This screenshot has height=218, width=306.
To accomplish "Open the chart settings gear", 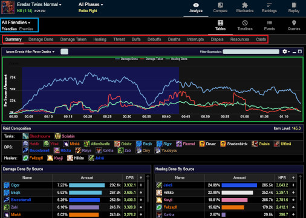I will [285, 51].
